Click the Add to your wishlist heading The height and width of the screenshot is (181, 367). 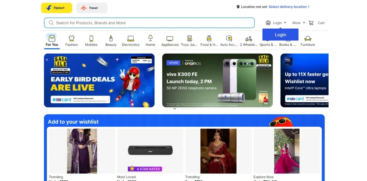pyautogui.click(x=73, y=122)
